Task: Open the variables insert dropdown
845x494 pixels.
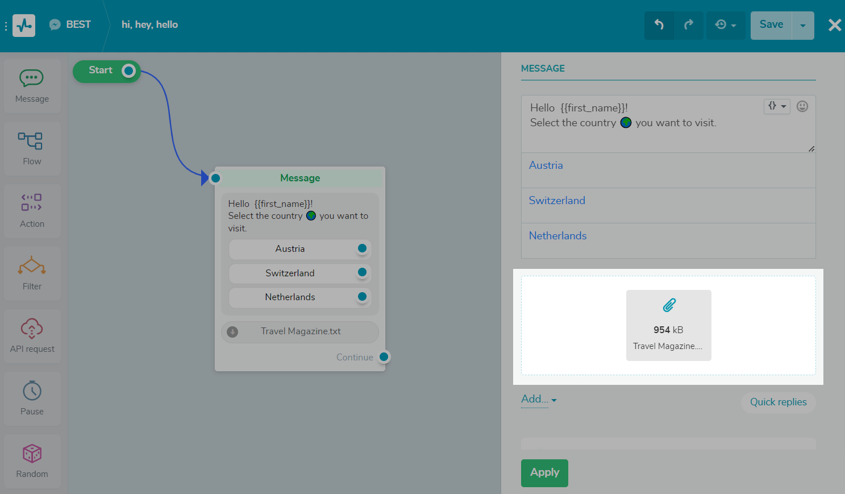Action: tap(776, 106)
